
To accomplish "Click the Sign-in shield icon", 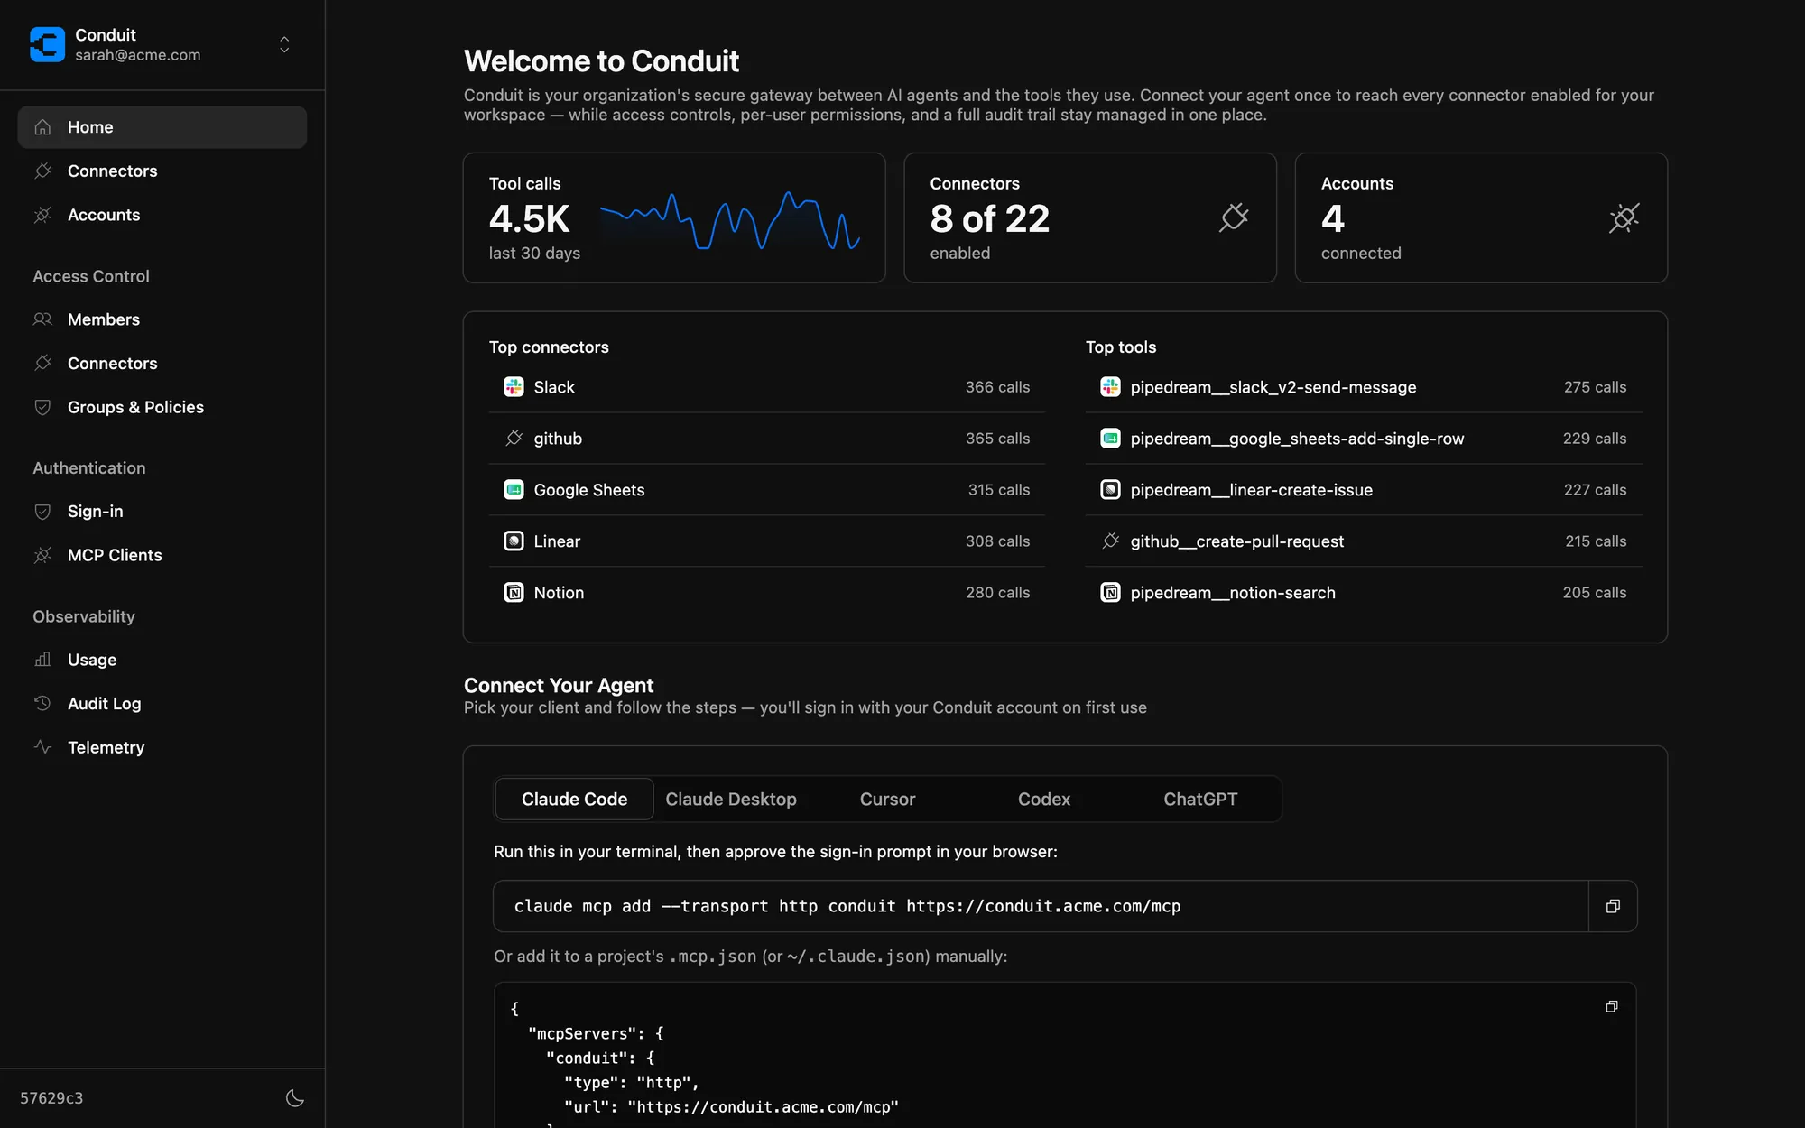I will [x=42, y=512].
